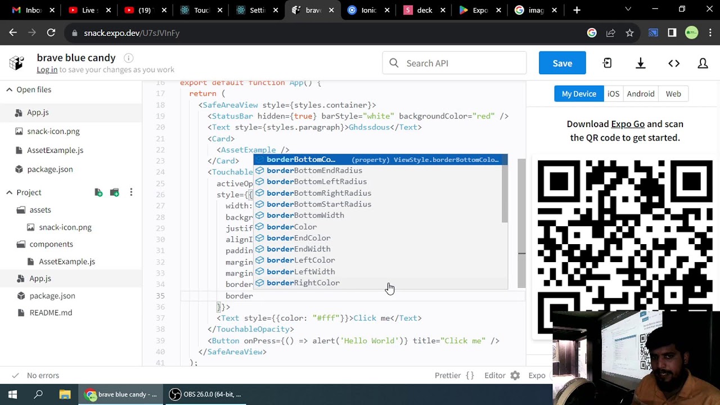Click the No errors checkmark
Image resolution: width=720 pixels, height=405 pixels.
point(15,375)
